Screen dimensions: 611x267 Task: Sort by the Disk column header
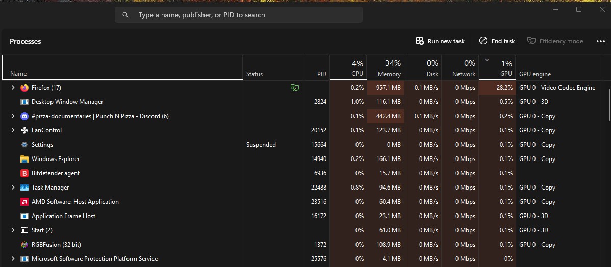coord(422,67)
